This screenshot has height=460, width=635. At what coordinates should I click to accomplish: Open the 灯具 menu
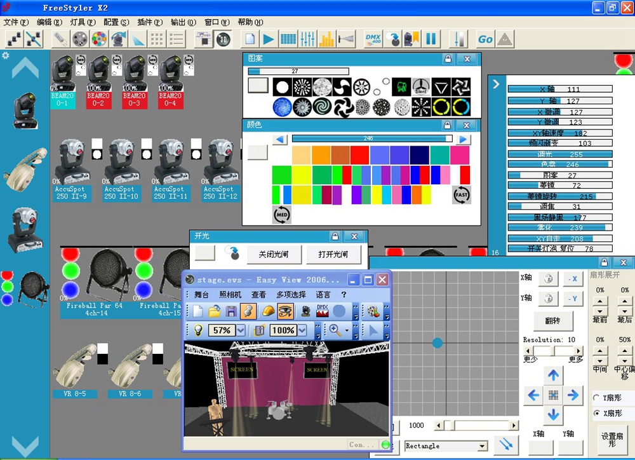(83, 22)
